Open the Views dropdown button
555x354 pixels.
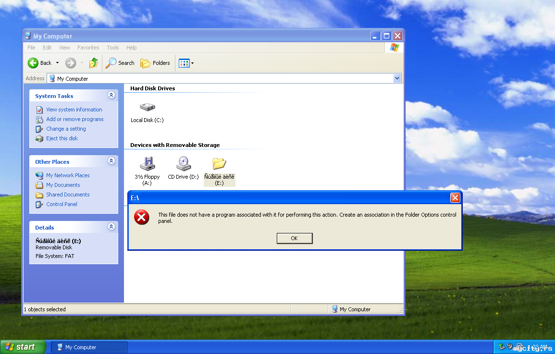(186, 63)
